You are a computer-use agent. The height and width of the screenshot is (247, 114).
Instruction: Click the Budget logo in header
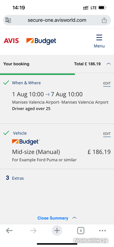(x=41, y=41)
